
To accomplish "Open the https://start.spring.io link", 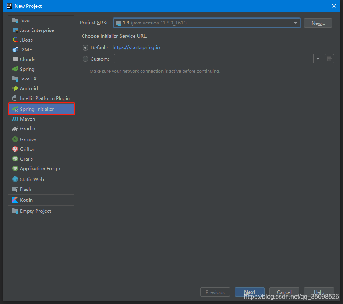I will tap(136, 47).
